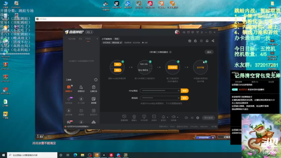This screenshot has height=158, width=281.
Task: Add a 直播屏幕 screen capture source
Action: click(x=124, y=118)
